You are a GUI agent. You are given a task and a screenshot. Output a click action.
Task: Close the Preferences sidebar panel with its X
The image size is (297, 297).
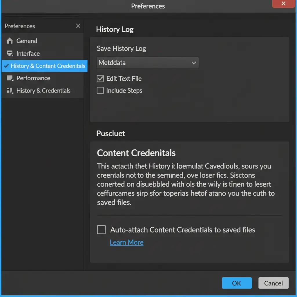[78, 26]
